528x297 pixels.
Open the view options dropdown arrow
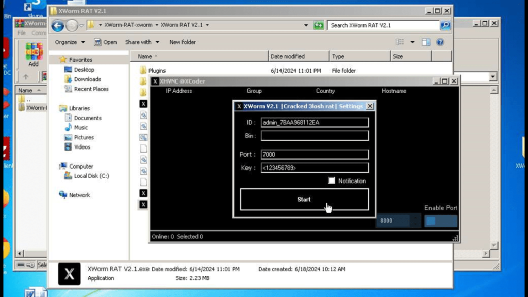(x=412, y=42)
